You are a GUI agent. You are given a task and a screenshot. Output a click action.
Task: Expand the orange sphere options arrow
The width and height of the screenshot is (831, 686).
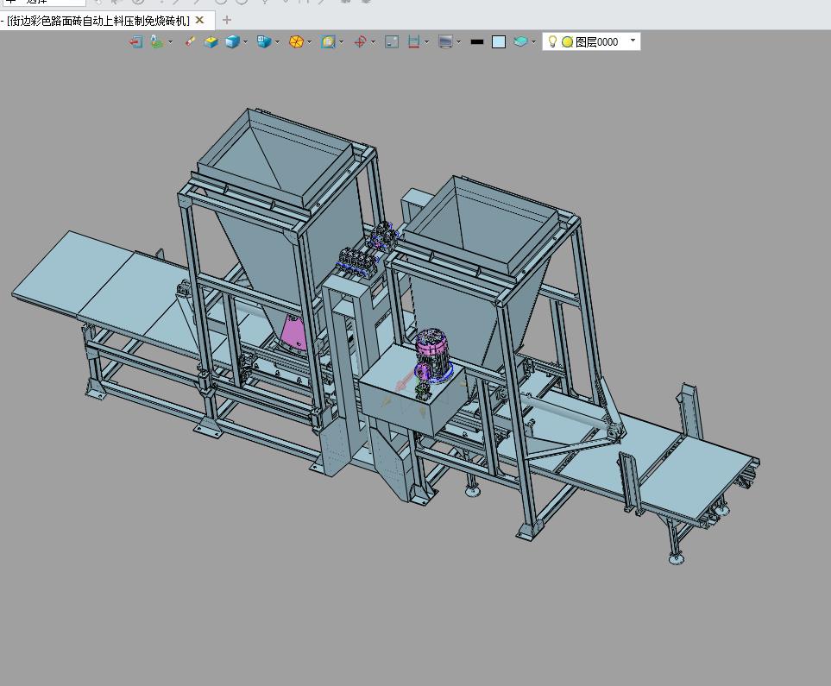(x=310, y=42)
